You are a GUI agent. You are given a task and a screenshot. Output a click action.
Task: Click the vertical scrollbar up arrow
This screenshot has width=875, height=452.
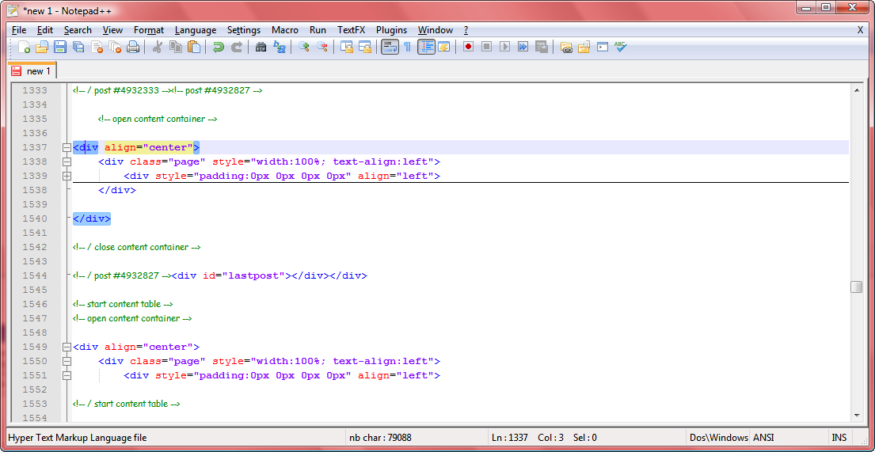(856, 89)
